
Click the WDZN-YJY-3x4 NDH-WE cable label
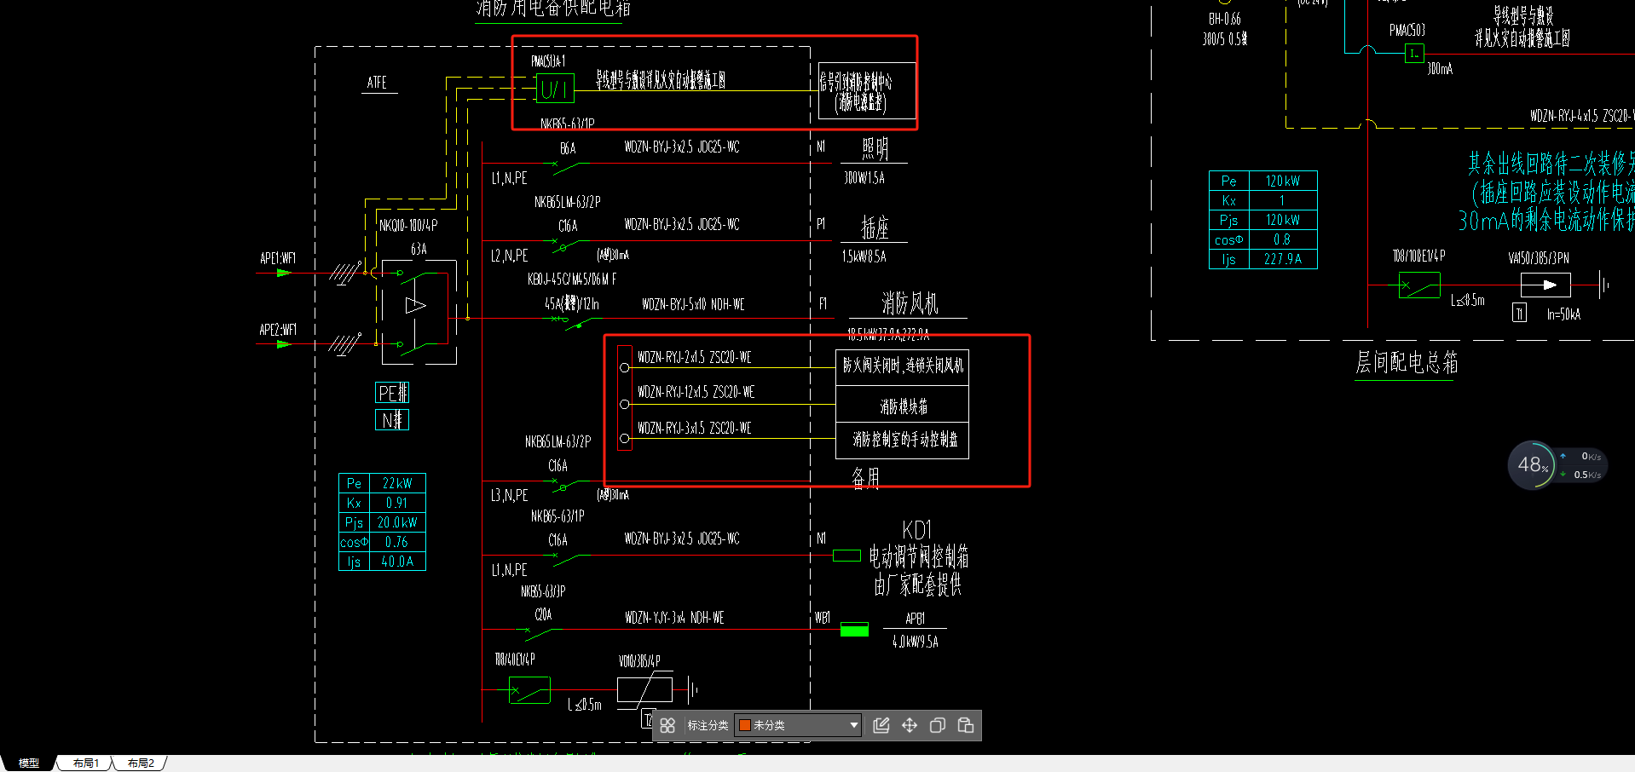[x=674, y=618]
